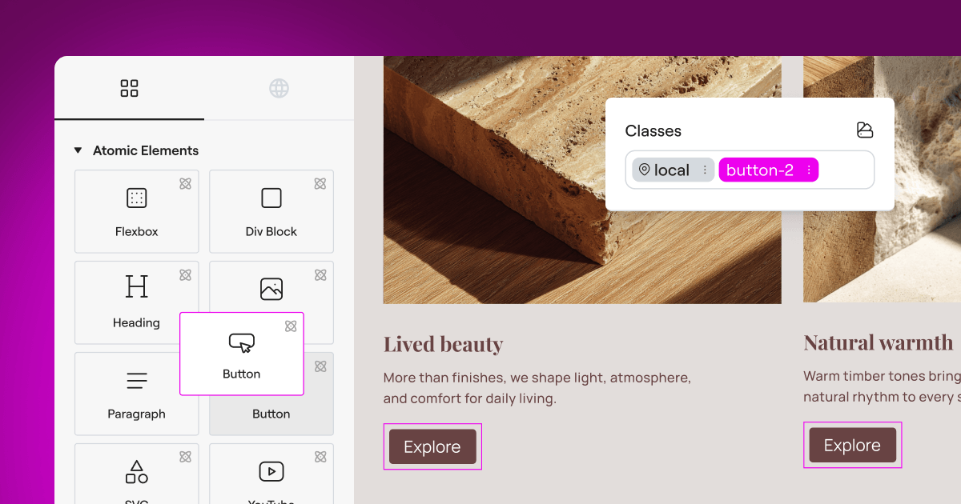Viewport: 961px width, 504px height.
Task: Collapse the Atomic Elements section
Action: (78, 150)
